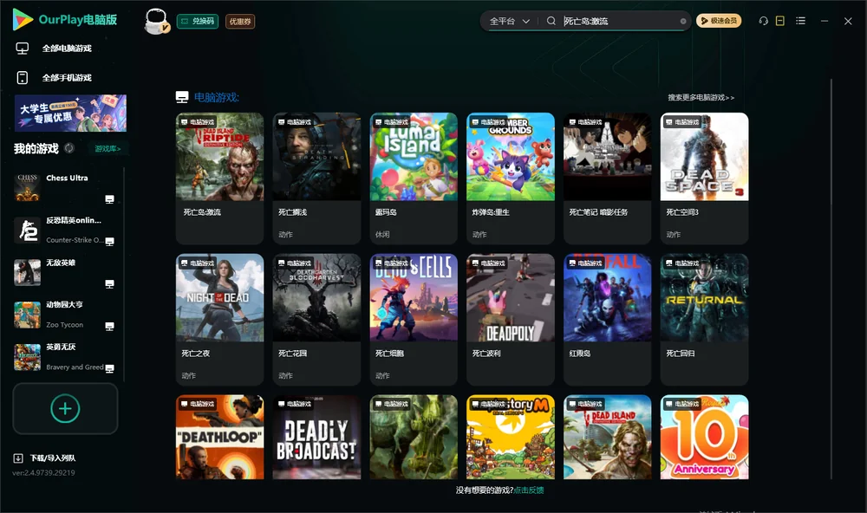The height and width of the screenshot is (513, 867).
Task: Select 动物园大亨 in my games
Action: pos(65,315)
